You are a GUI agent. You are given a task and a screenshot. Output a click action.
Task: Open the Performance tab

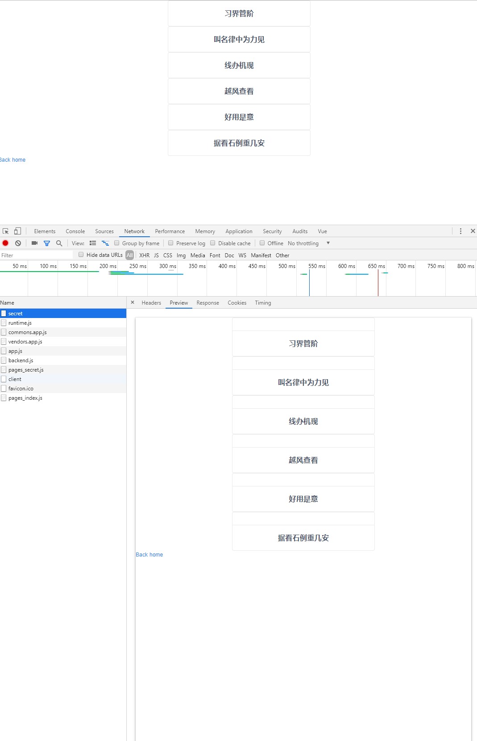(170, 231)
